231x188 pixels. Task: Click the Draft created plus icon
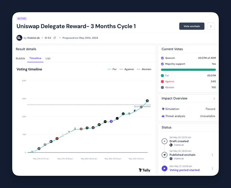(164, 141)
